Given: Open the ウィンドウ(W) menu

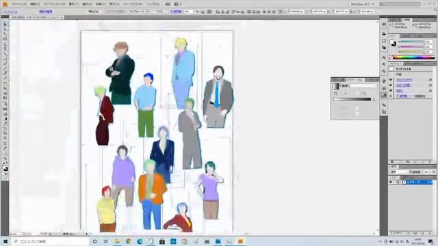Looking at the screenshot, I should click(x=133, y=4).
